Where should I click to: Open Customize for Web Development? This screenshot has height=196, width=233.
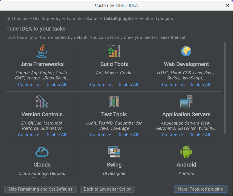[x=174, y=85]
